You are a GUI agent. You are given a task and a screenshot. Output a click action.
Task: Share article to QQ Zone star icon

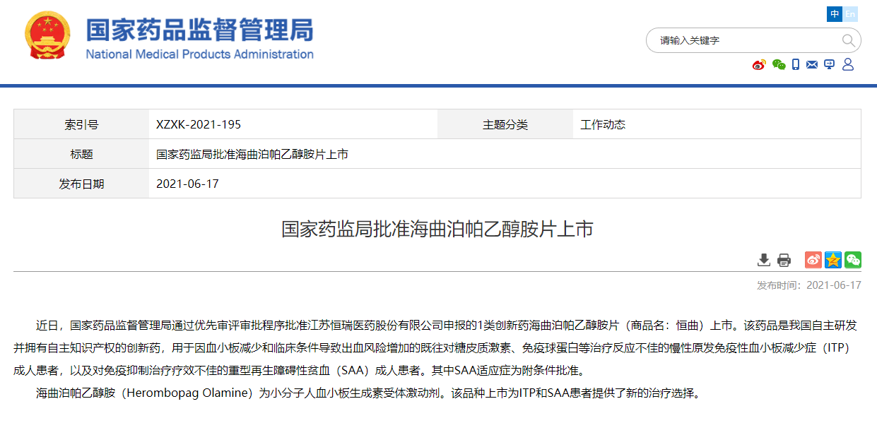[833, 260]
